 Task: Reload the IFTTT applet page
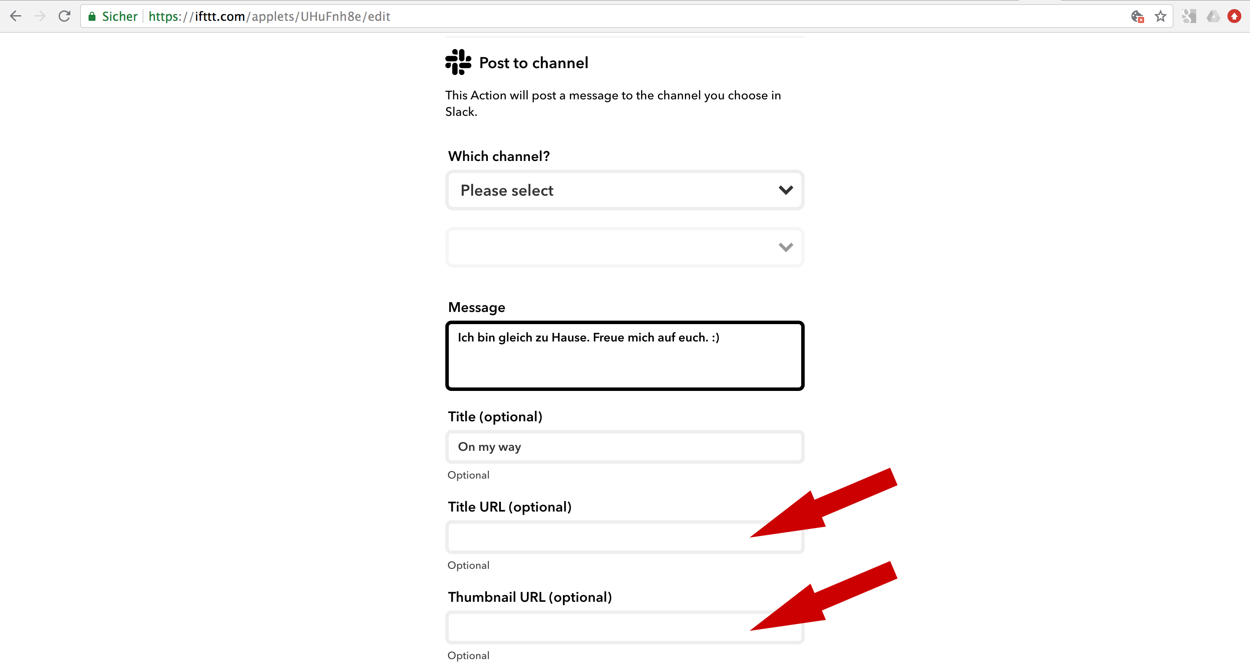tap(65, 16)
